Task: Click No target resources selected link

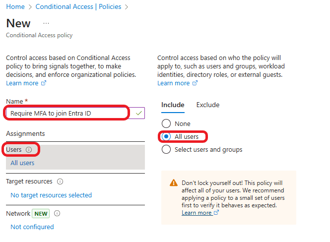Action: pyautogui.click(x=51, y=195)
